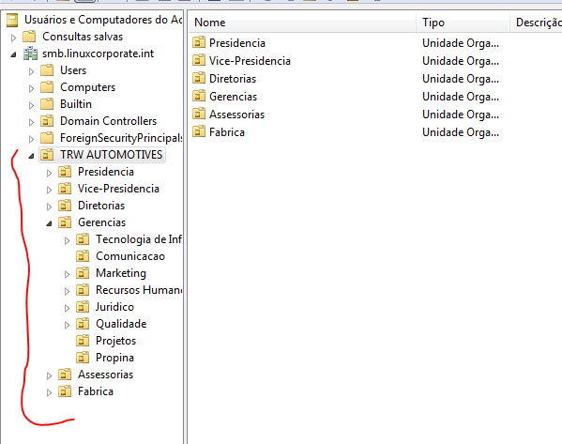Expand the Tecnologia de Inf node
Image resolution: width=562 pixels, height=444 pixels.
(67, 240)
